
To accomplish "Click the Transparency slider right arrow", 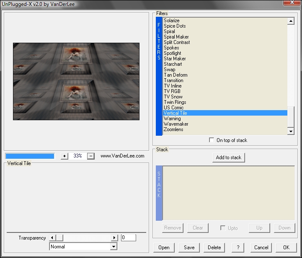I will [x=114, y=238].
